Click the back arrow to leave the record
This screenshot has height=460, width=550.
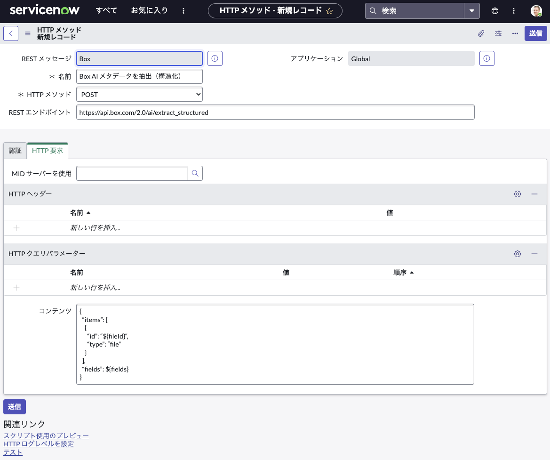click(10, 33)
